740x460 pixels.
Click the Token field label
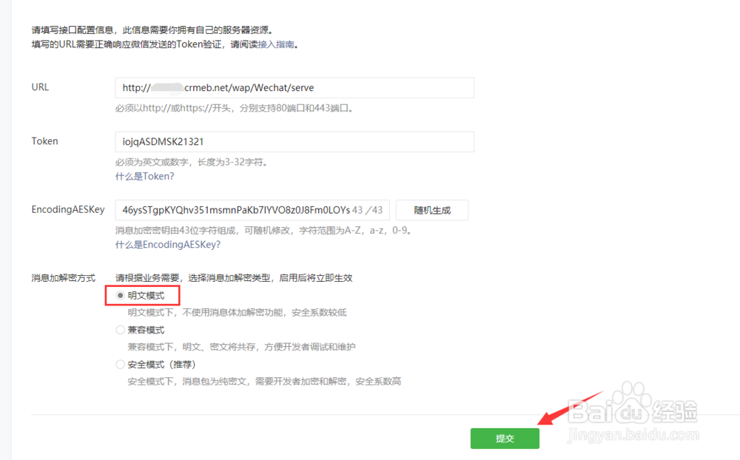[44, 141]
